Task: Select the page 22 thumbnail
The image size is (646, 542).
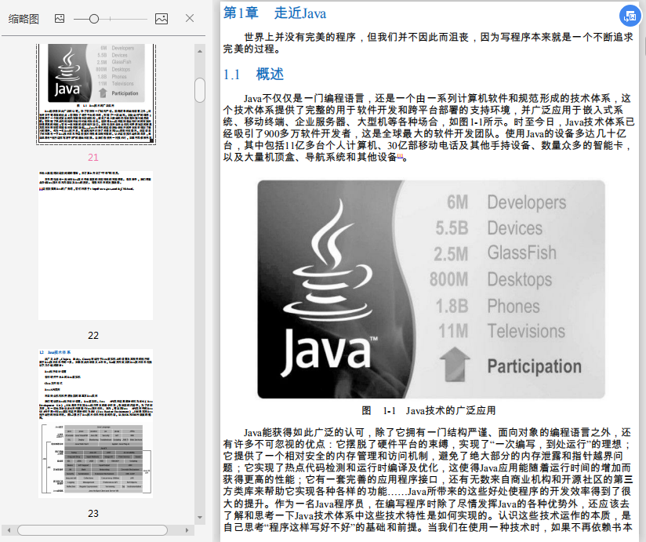Action: (96, 246)
